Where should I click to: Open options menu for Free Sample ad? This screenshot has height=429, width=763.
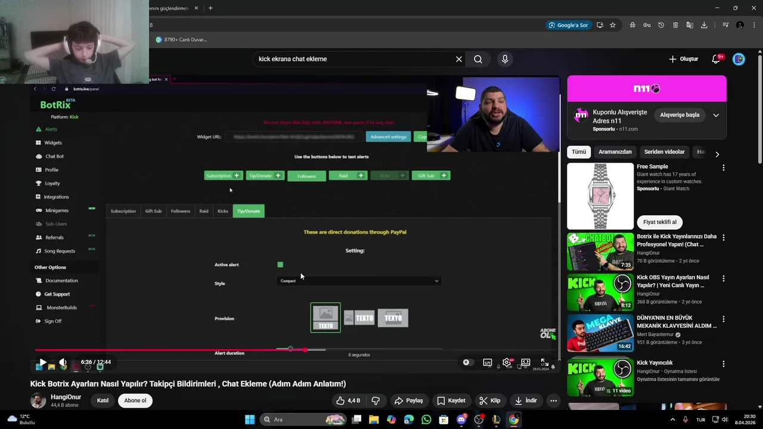tap(724, 168)
